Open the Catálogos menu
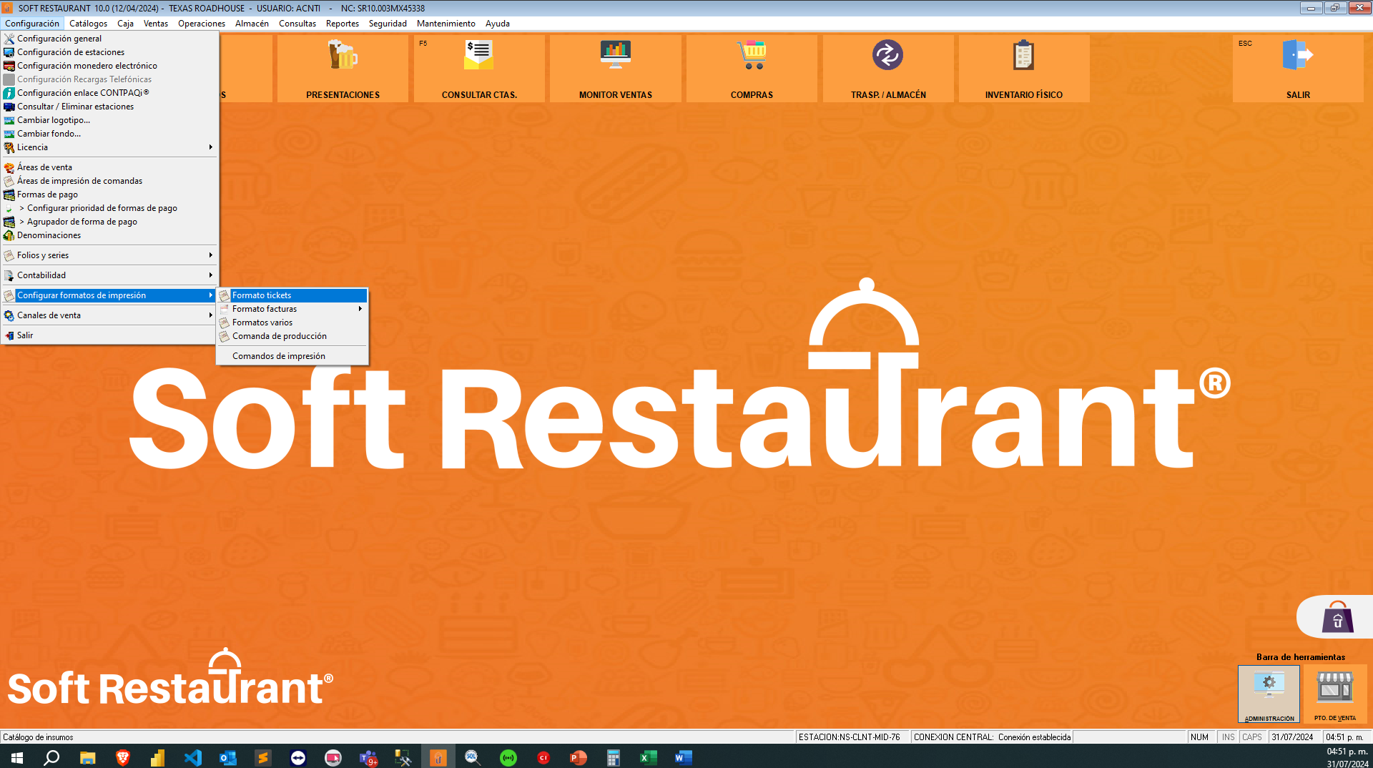The width and height of the screenshot is (1373, 768). [x=89, y=24]
